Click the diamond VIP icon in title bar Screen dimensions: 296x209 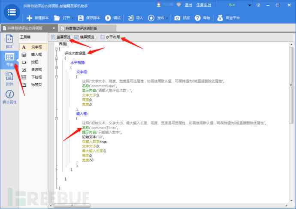tap(178, 5)
